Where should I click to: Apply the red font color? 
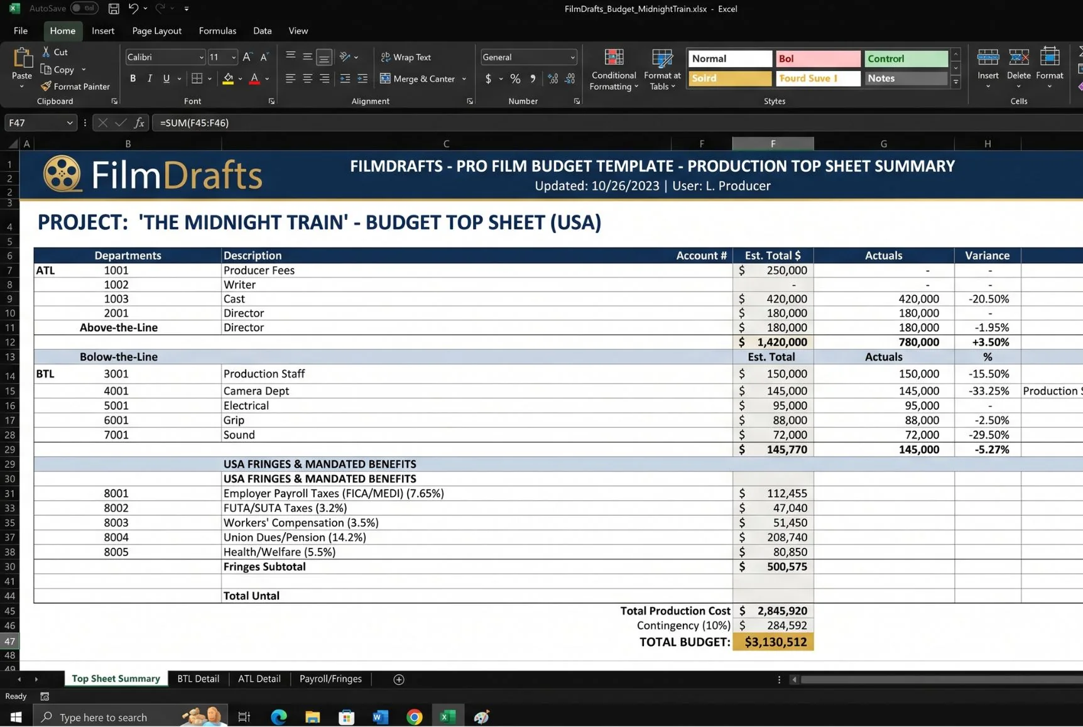(254, 79)
